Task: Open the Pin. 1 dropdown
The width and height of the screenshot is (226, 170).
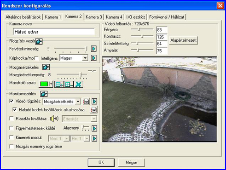Action: (x=87, y=139)
